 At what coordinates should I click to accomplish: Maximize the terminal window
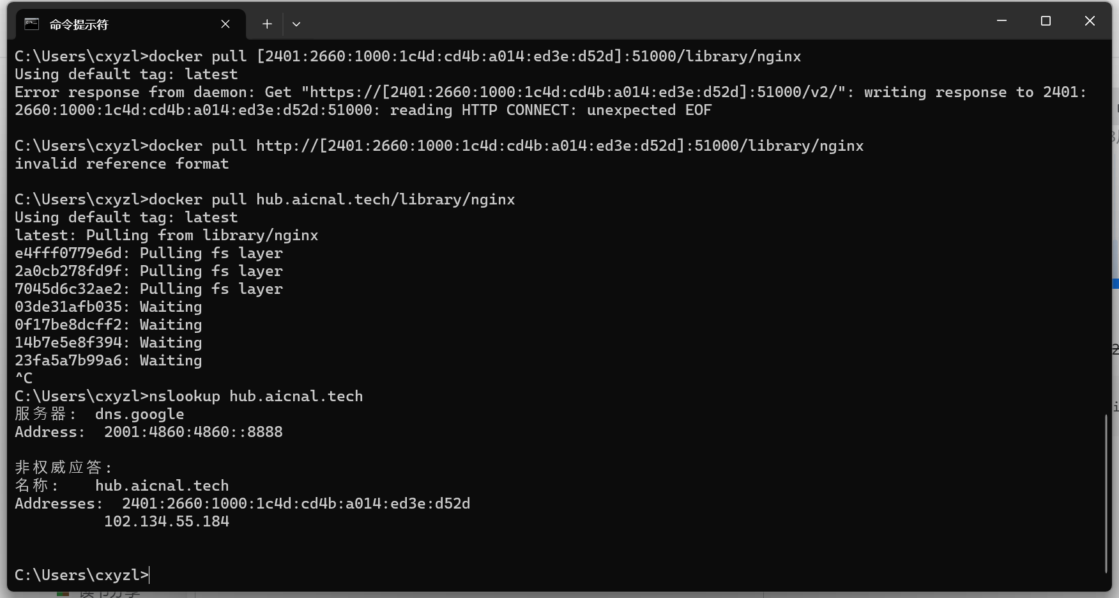(1046, 21)
